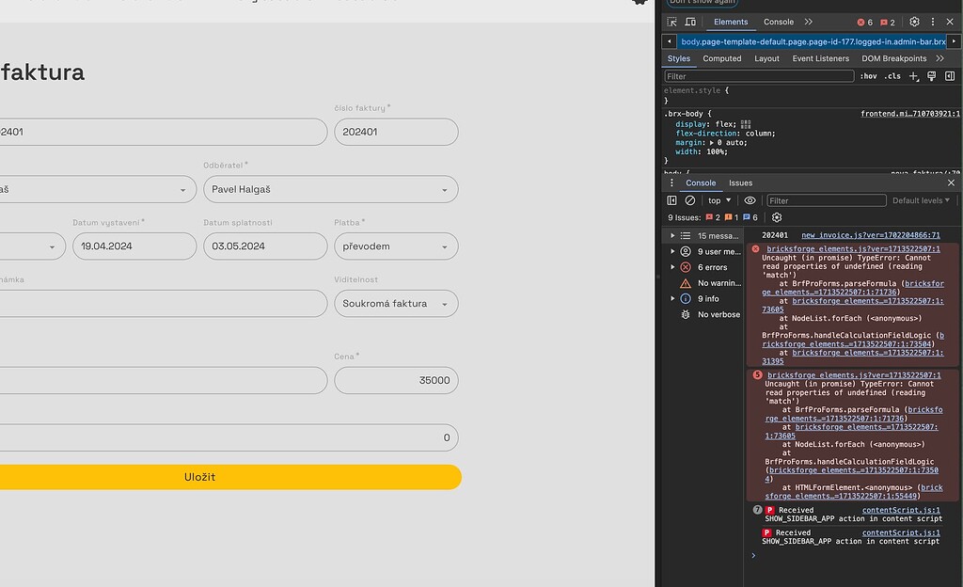Click the live expression eye icon
The image size is (963, 587).
coord(750,200)
